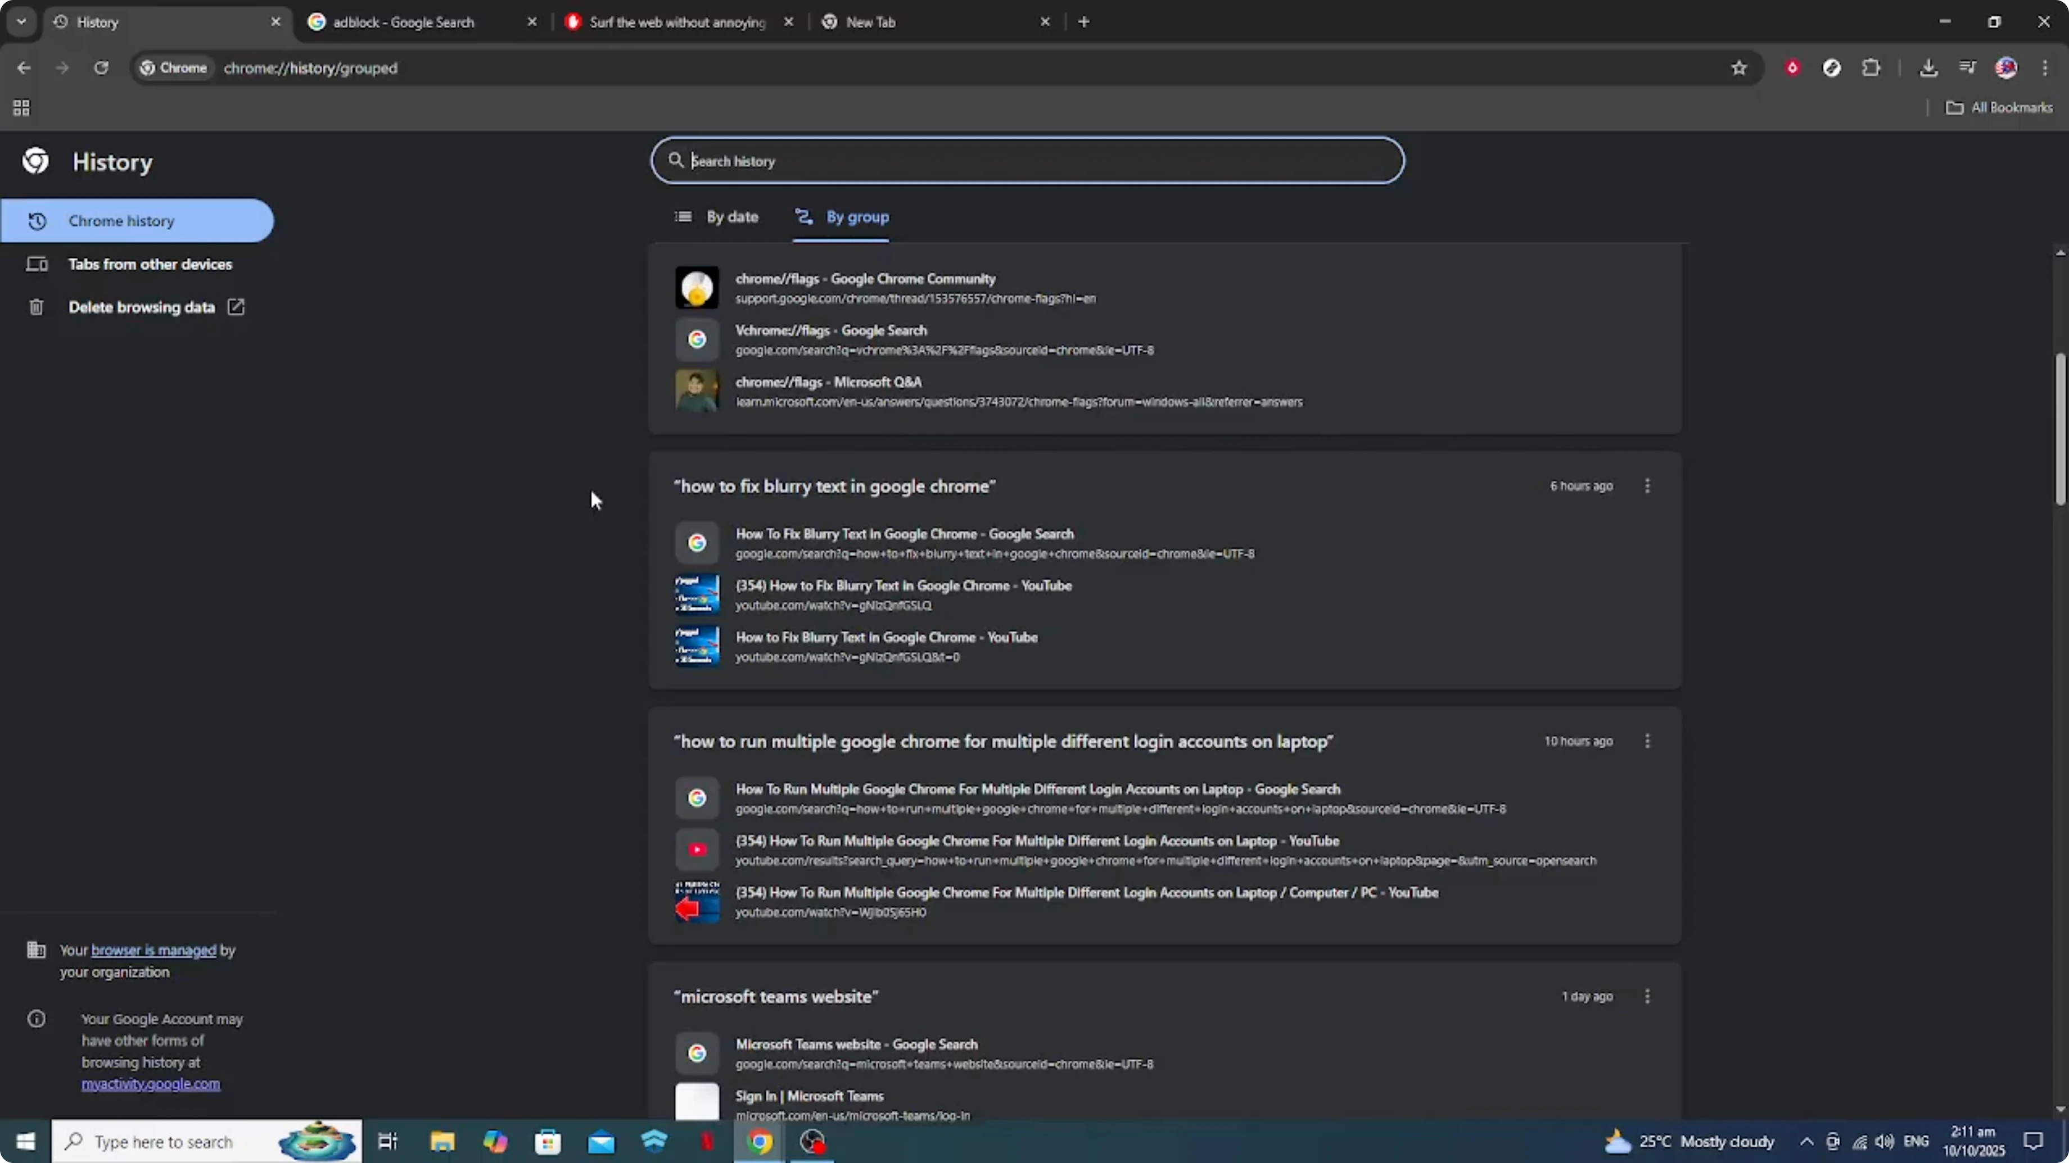2069x1163 pixels.
Task: Click the profile avatar to switch accounts
Action: point(2007,67)
